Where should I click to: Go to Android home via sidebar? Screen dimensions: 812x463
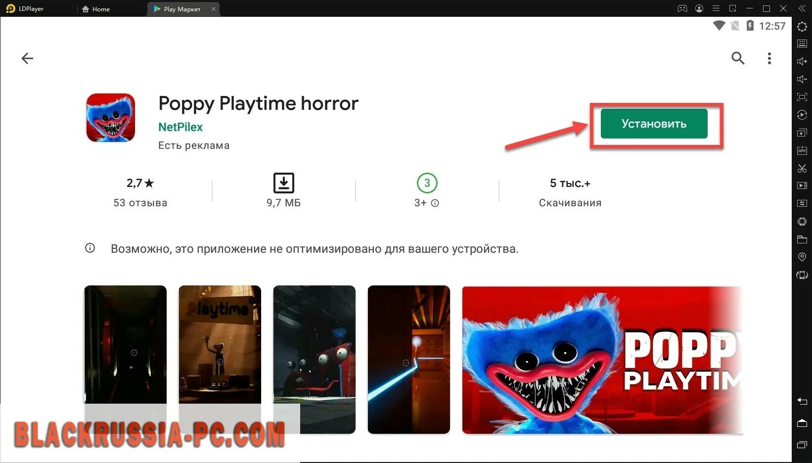coord(802,423)
